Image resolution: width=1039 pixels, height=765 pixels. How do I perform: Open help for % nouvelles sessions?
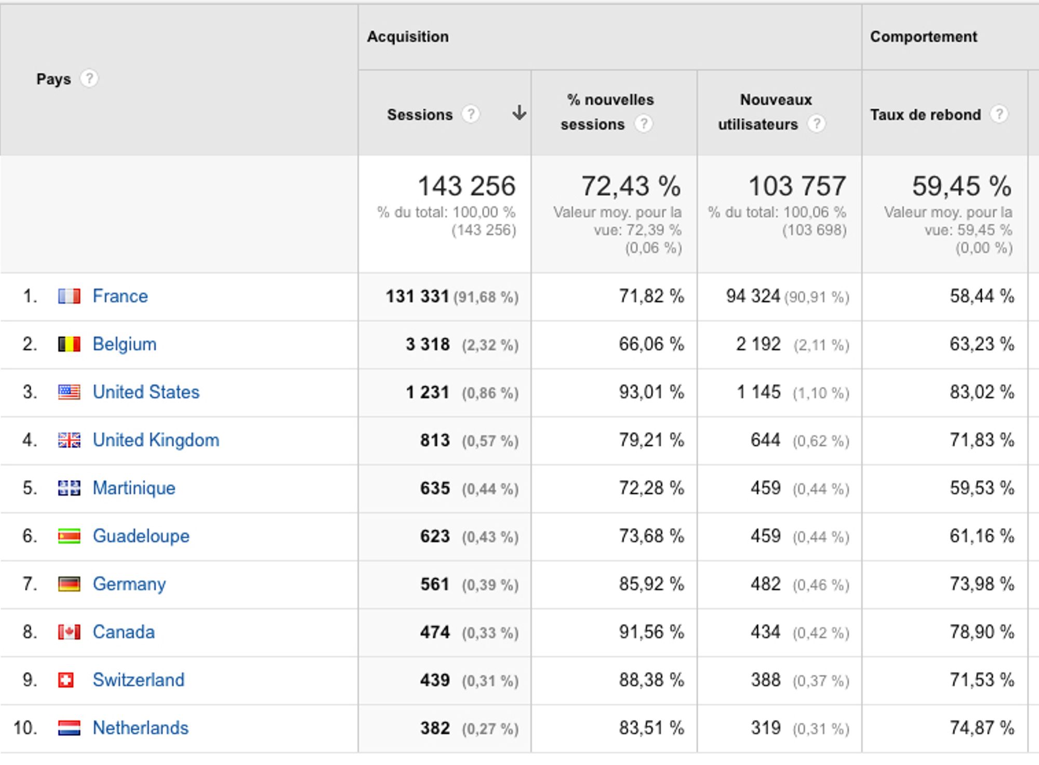(x=644, y=124)
